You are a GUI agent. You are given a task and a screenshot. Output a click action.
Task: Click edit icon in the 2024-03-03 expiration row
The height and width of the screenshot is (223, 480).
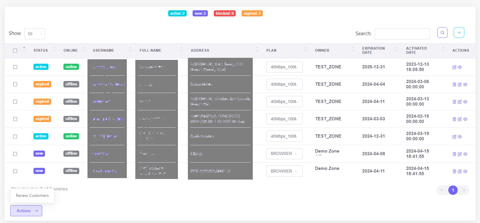(460, 119)
